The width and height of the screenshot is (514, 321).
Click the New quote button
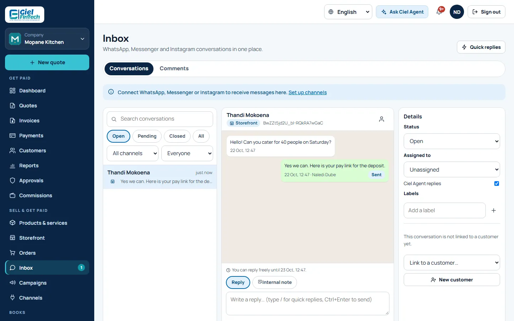tap(47, 62)
